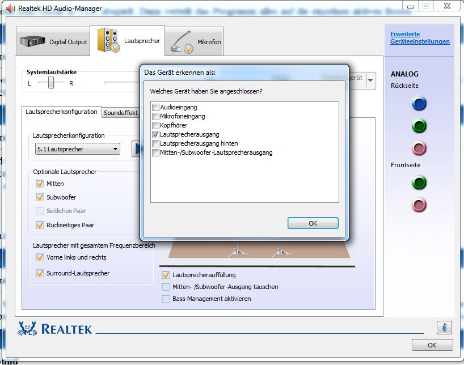Click the system volume slider track
This screenshot has width=464, height=365.
click(x=122, y=83)
